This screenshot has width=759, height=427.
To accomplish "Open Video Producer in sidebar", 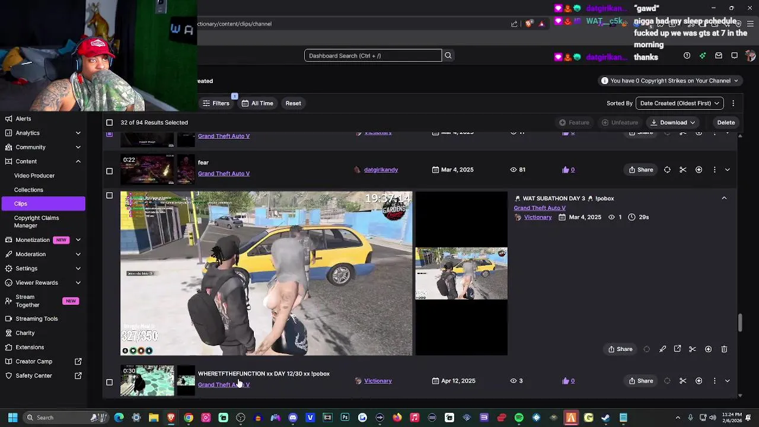I will pyautogui.click(x=34, y=176).
